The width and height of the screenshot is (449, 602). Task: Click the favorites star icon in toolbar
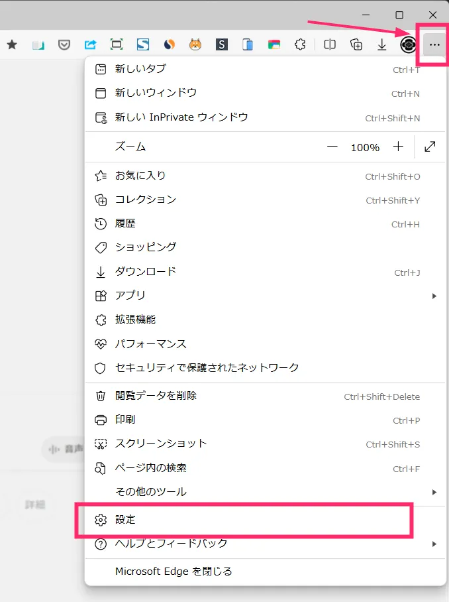pyautogui.click(x=12, y=44)
